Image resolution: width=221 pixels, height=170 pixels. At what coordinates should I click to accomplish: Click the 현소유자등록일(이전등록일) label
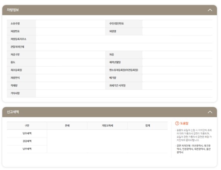(x=123, y=70)
